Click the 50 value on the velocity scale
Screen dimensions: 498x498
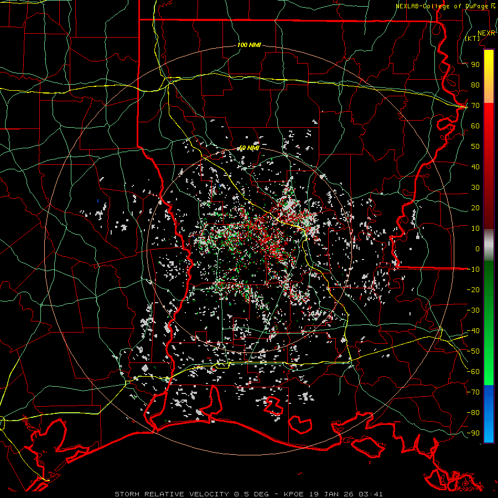coord(475,147)
